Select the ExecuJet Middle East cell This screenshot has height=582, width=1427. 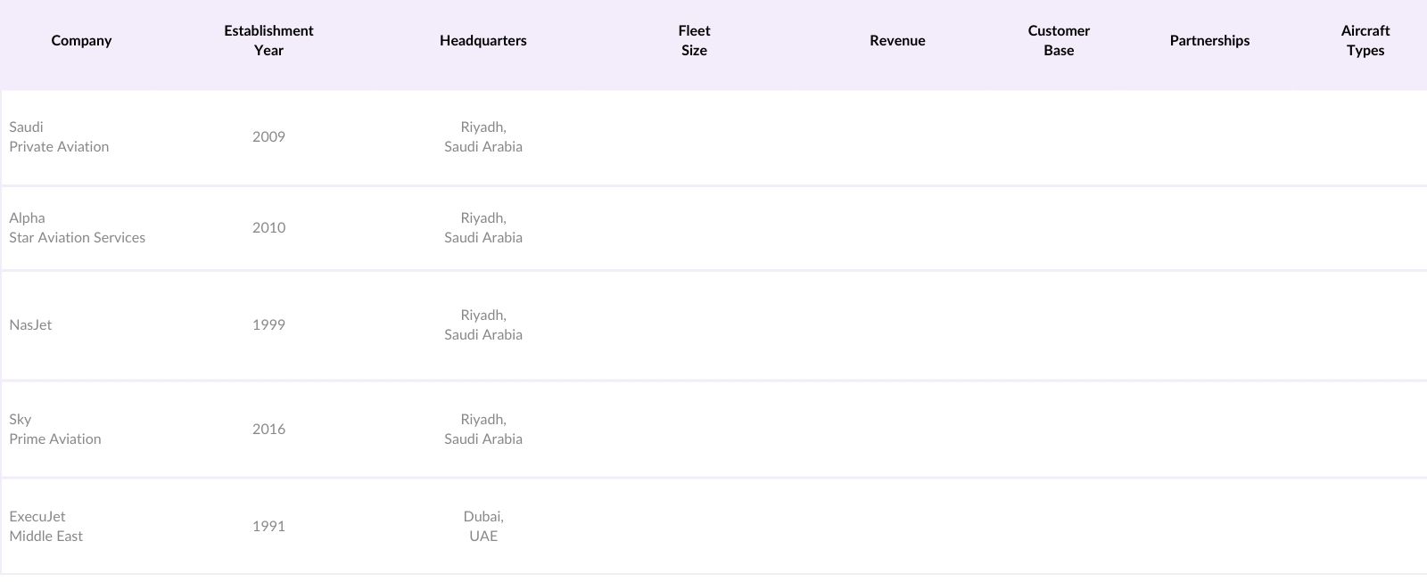46,526
